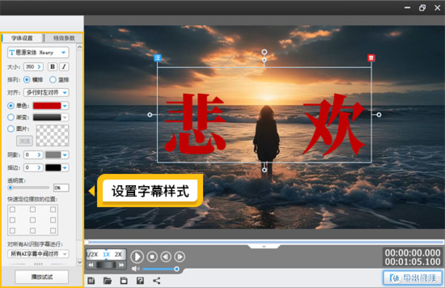Toggle italic text formatting

tap(64, 67)
